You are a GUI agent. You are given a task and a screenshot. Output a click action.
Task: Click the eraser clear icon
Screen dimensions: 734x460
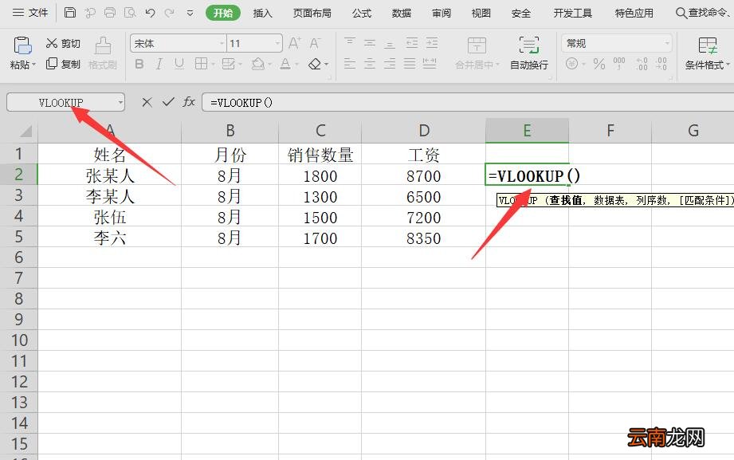pyautogui.click(x=315, y=64)
